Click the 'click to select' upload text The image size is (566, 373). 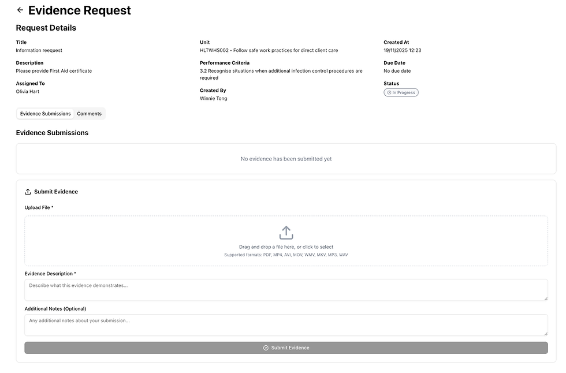(317, 247)
